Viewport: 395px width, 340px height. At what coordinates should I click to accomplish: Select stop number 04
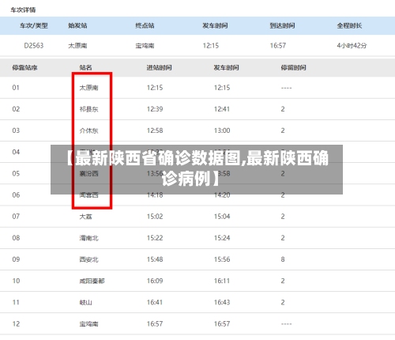click(x=16, y=152)
